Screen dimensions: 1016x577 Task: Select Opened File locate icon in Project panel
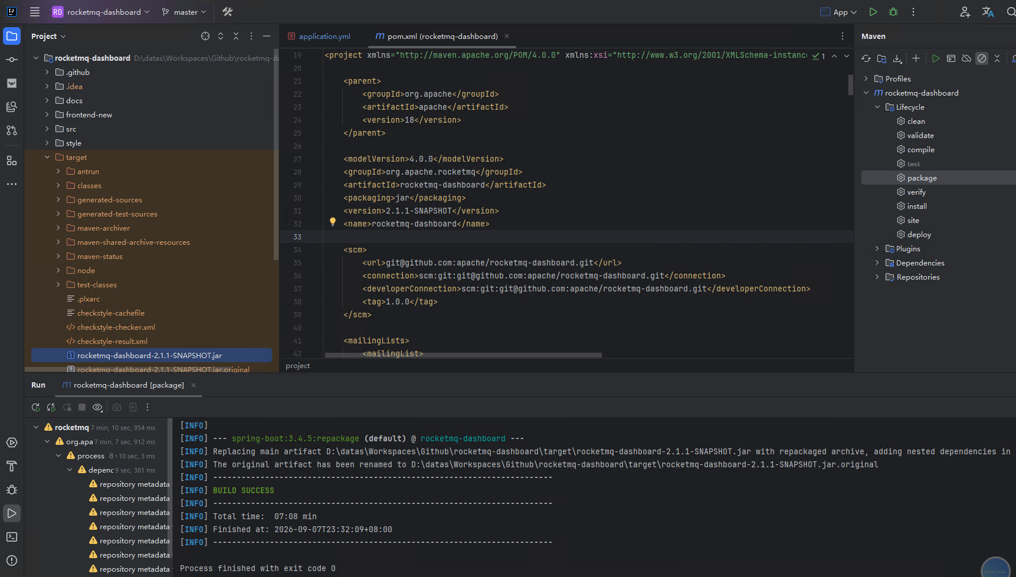(205, 36)
